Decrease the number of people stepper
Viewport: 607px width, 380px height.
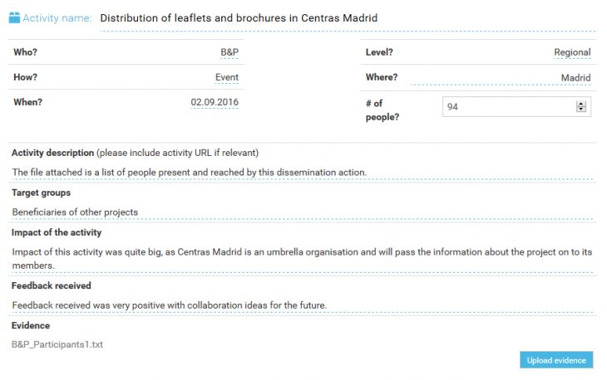580,109
